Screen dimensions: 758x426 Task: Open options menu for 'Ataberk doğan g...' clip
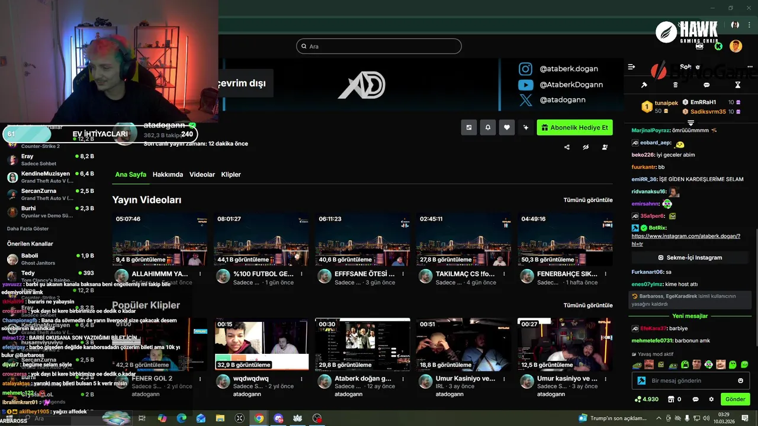403,379
